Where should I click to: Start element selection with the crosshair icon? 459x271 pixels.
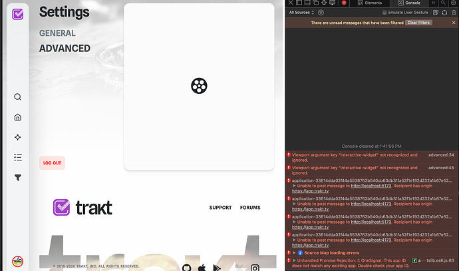(324, 3)
